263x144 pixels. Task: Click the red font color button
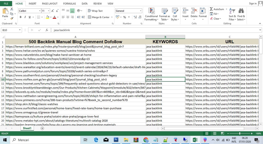pos(54,17)
